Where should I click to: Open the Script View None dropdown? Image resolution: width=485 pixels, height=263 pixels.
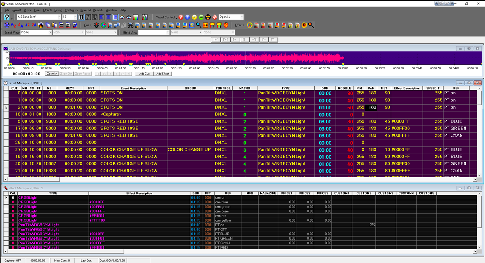pyautogui.click(x=50, y=32)
